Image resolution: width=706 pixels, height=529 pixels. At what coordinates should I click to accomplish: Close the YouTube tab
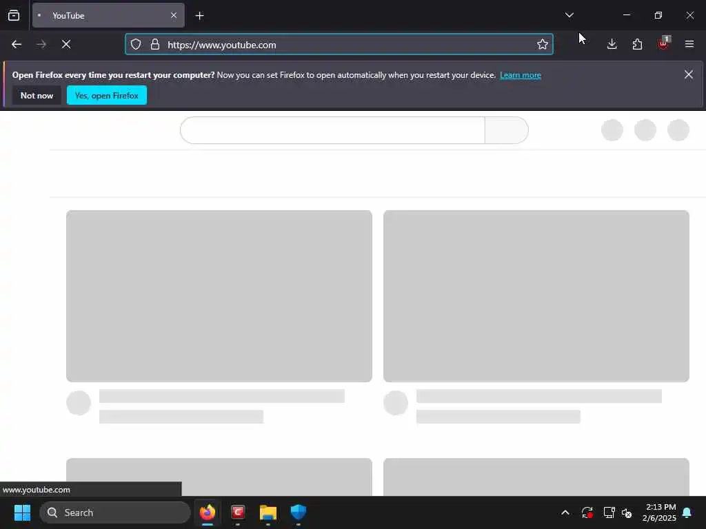[173, 15]
